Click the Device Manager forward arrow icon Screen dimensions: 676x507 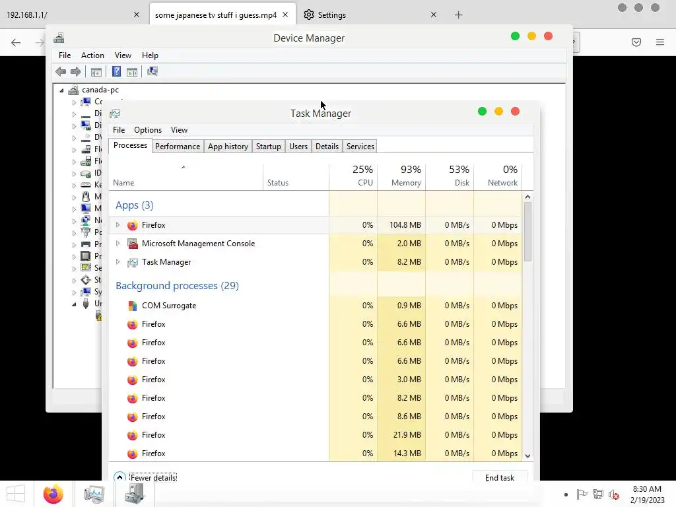(x=76, y=71)
